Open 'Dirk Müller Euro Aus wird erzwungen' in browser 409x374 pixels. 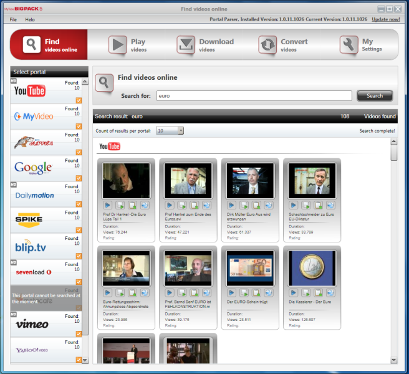269,205
